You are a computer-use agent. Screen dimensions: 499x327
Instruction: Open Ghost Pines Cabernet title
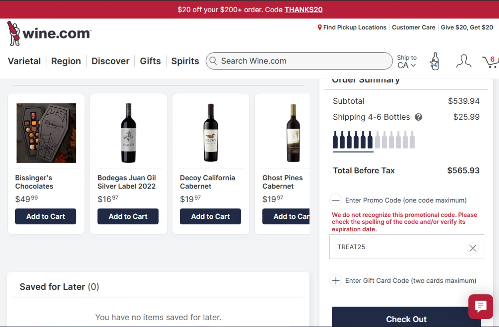(x=282, y=182)
